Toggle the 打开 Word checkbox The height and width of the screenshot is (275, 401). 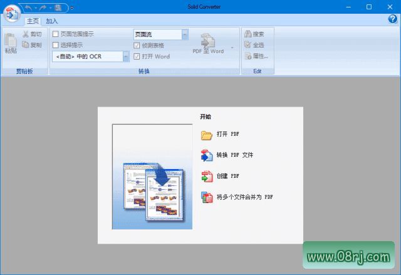coord(137,56)
